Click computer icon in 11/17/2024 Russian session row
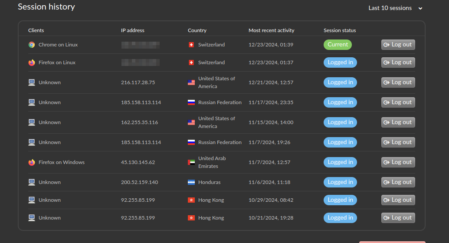 tap(32, 102)
